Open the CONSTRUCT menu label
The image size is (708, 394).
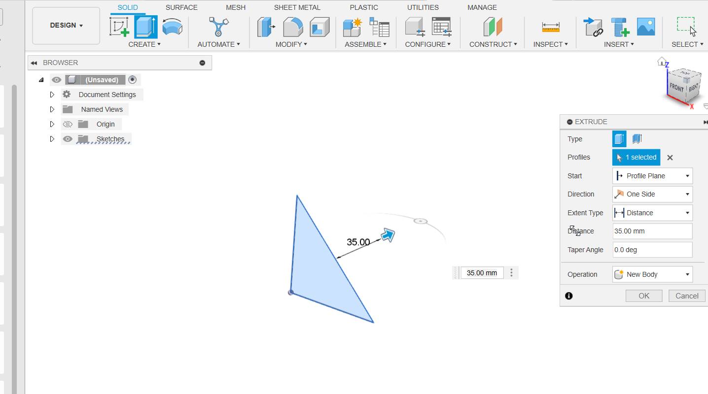click(x=493, y=44)
